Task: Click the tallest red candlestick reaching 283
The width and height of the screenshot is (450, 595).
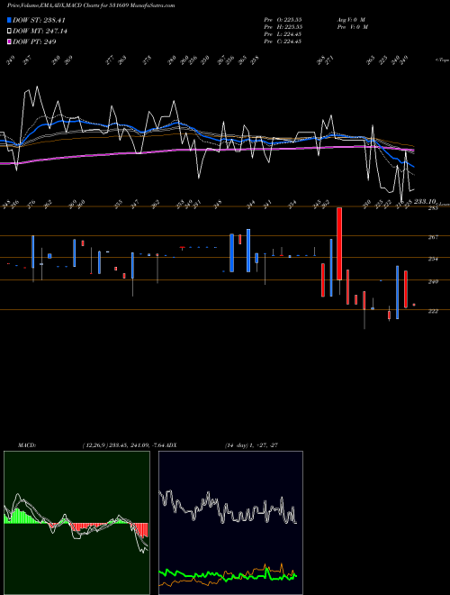Action: click(339, 243)
